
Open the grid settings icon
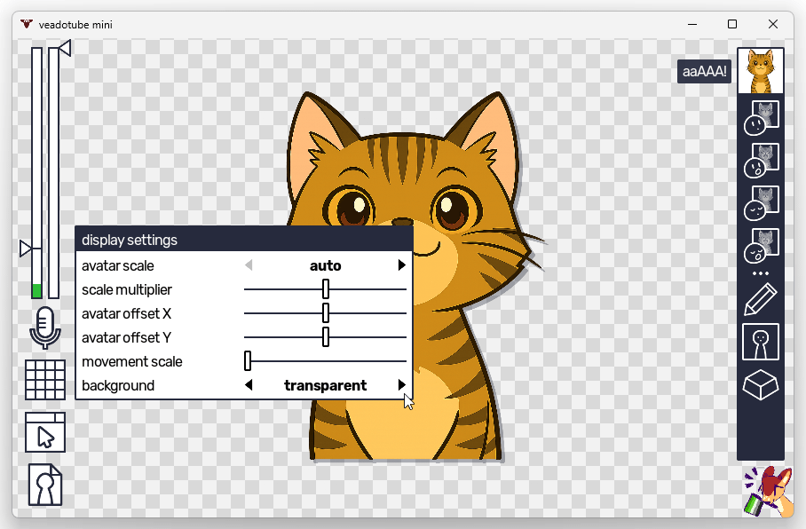[44, 379]
